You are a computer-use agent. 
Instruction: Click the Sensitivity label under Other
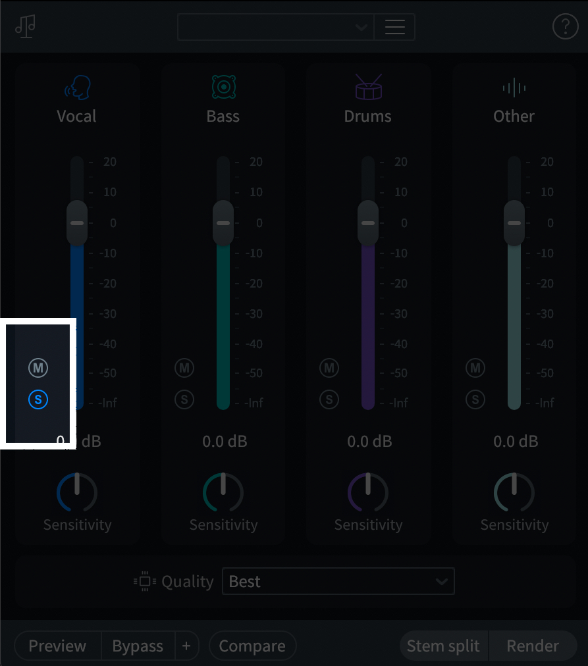tap(514, 525)
